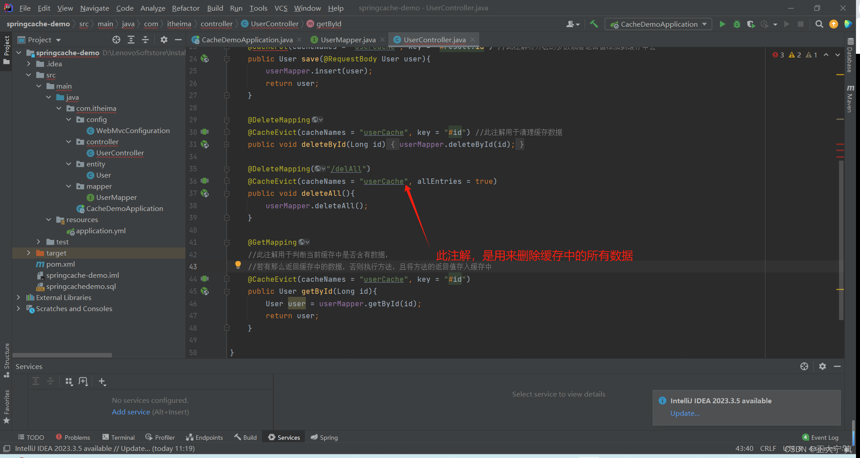Image resolution: width=860 pixels, height=458 pixels.
Task: Click the editor vertical scrollbar
Action: pyautogui.click(x=841, y=240)
